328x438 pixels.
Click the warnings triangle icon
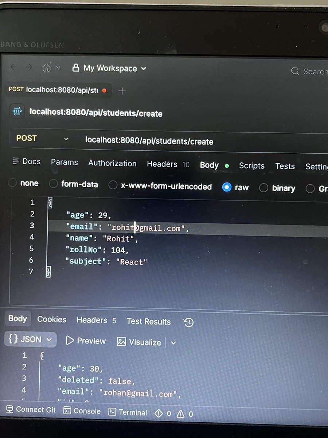(x=180, y=414)
